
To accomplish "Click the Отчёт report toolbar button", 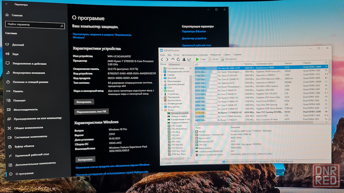I will [214, 59].
